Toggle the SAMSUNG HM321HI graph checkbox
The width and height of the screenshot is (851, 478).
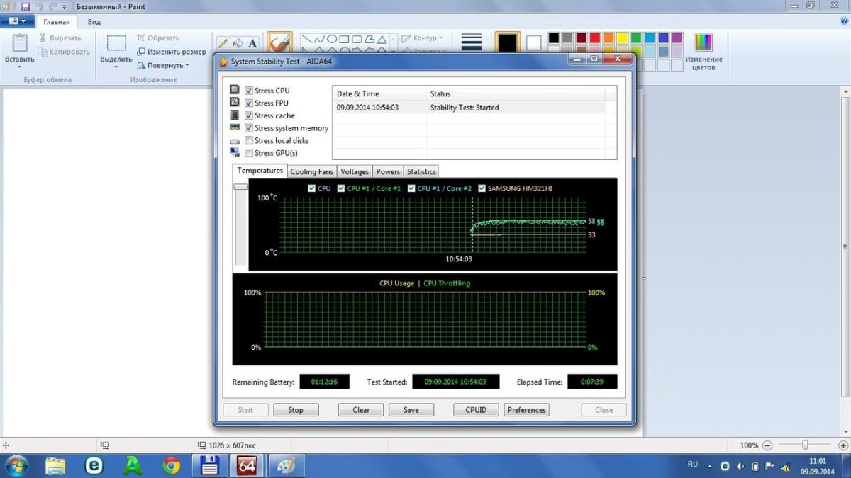(482, 188)
